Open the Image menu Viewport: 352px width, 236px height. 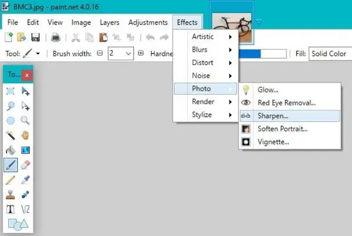click(81, 22)
